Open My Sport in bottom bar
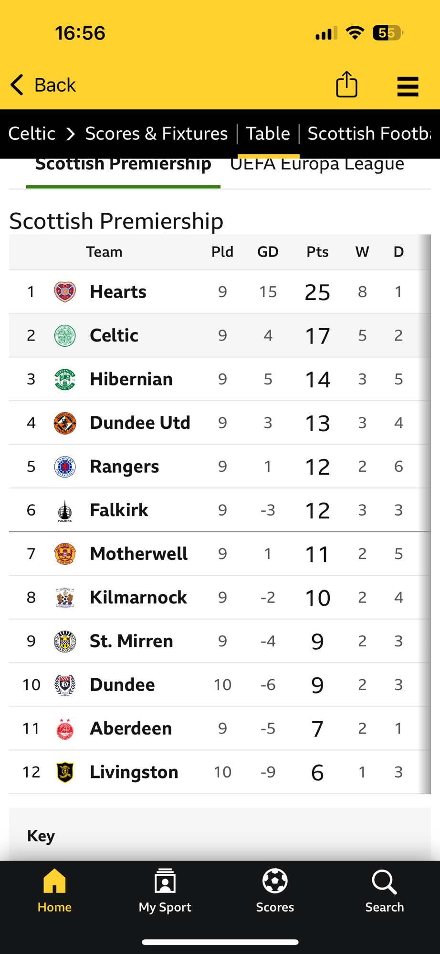 [x=165, y=890]
